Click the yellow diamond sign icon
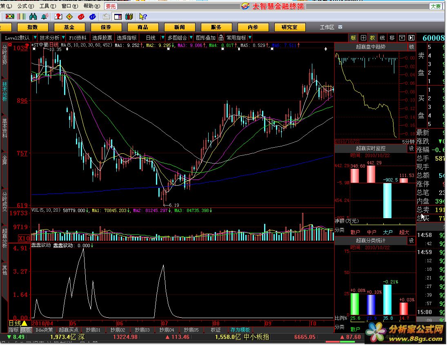The image size is (447, 345). coord(69,17)
